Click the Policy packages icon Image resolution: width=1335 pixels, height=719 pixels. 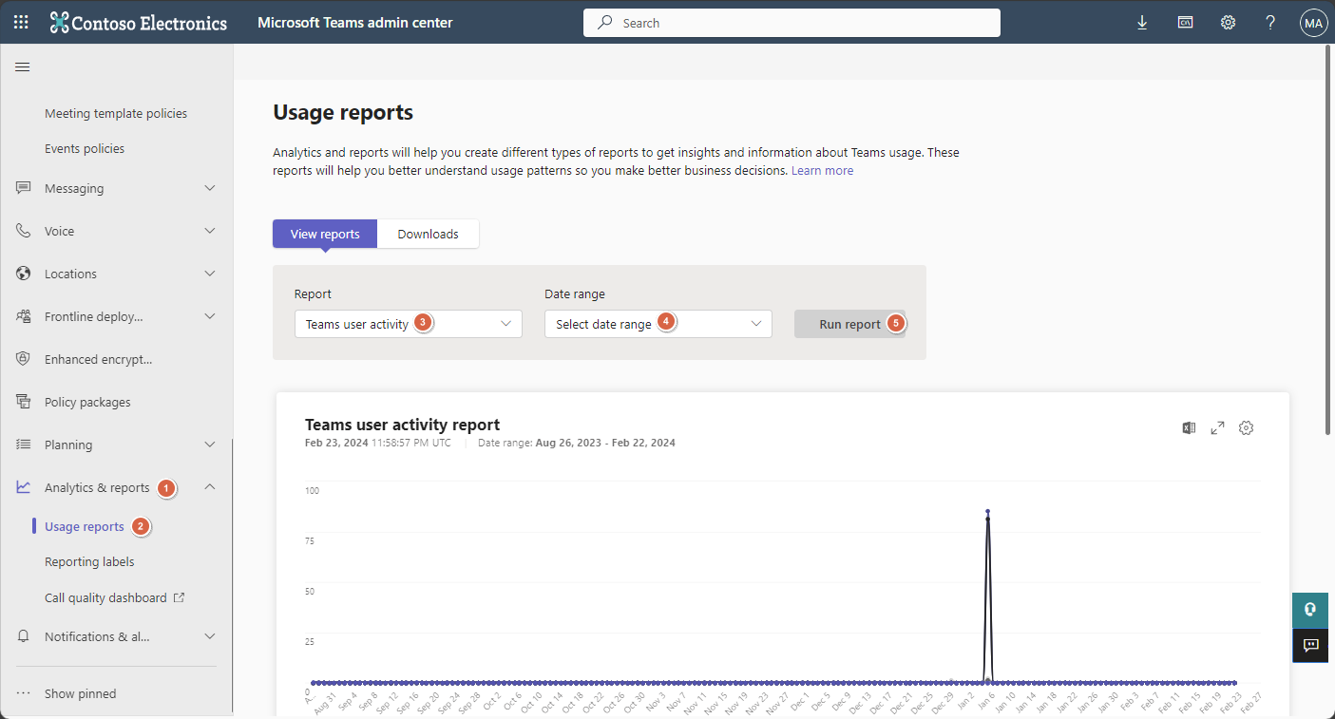point(24,402)
